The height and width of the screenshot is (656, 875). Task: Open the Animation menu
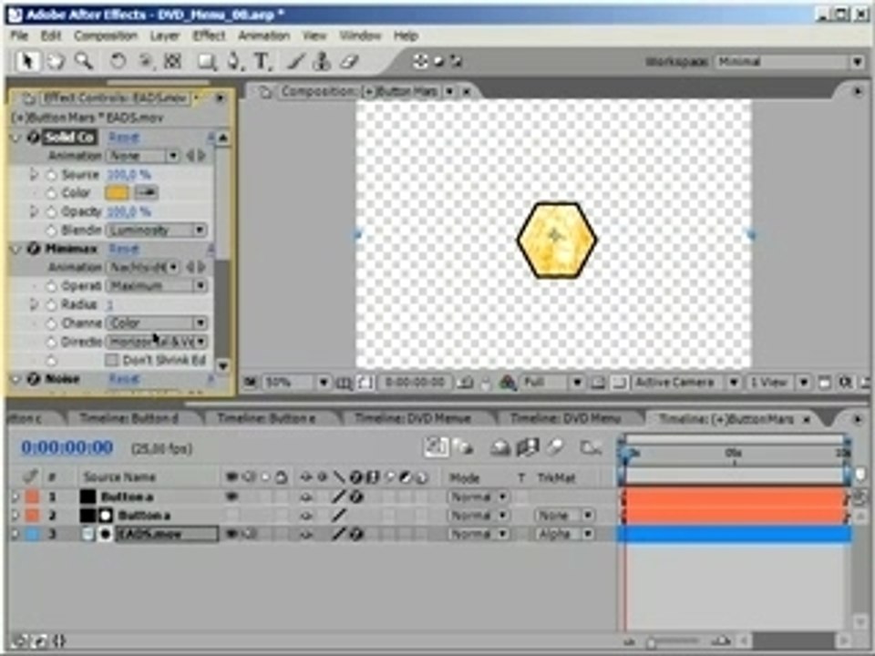(x=263, y=36)
